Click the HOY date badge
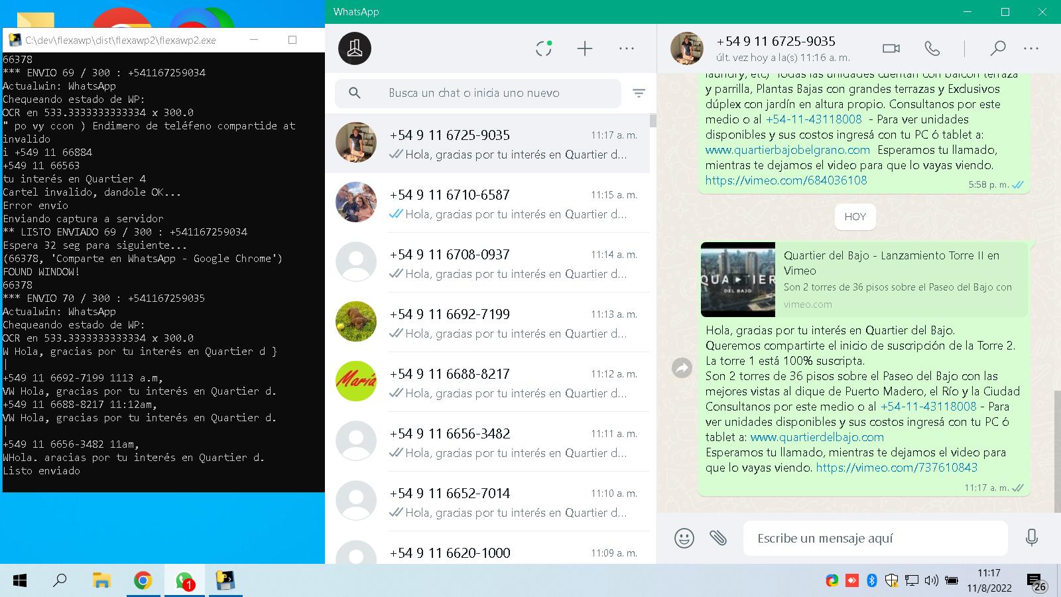 [855, 217]
